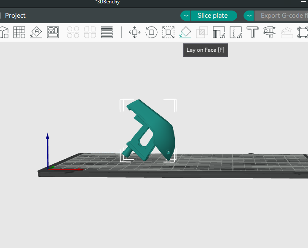This screenshot has width=308, height=248.
Task: Open the Export G-code dropdown arrow
Action: click(249, 16)
